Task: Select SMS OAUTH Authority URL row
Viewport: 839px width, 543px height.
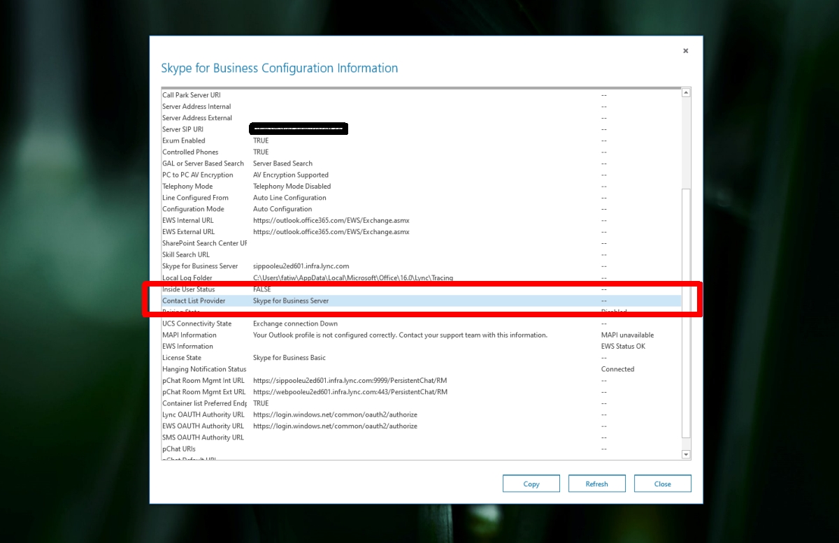Action: 422,437
